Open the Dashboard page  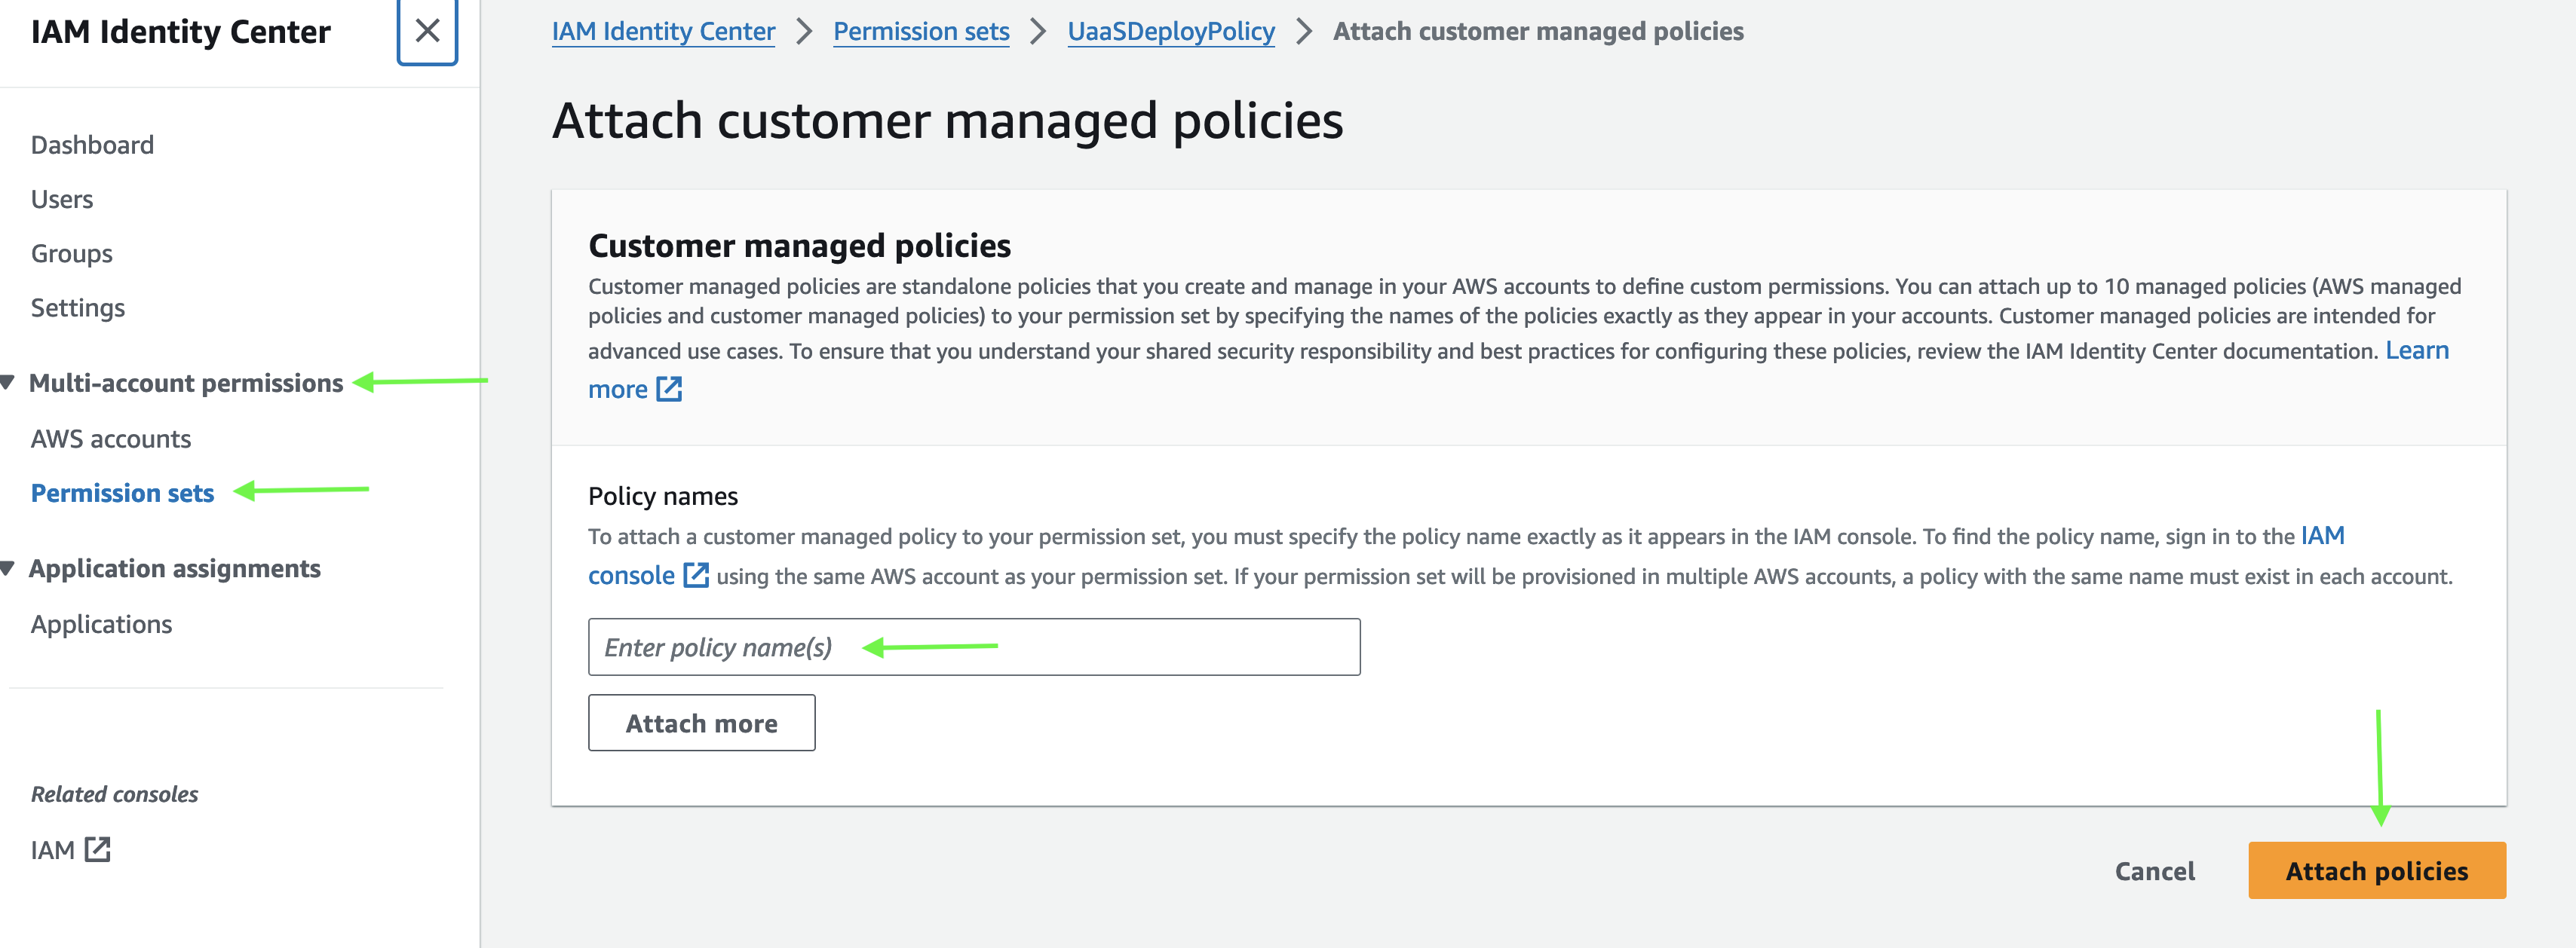tap(92, 145)
